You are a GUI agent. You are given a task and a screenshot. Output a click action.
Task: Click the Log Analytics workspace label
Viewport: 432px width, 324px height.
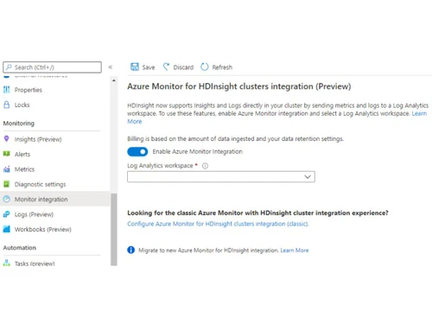tap(160, 166)
